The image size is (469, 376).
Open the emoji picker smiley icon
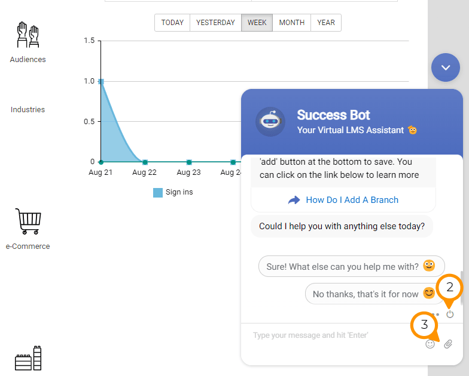tap(430, 344)
